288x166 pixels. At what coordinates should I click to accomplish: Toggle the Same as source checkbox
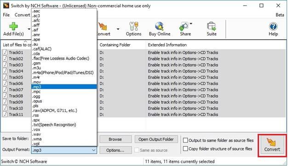click(137, 150)
